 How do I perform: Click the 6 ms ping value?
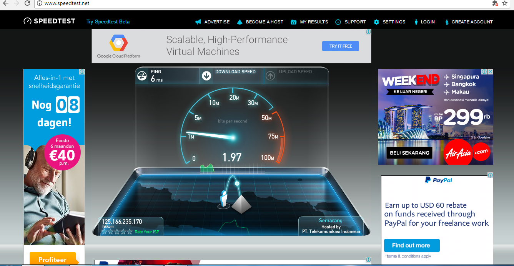pos(157,79)
